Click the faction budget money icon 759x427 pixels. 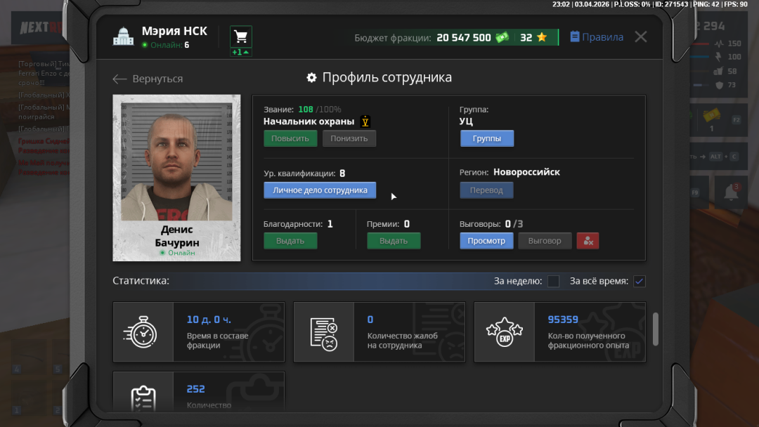(502, 38)
